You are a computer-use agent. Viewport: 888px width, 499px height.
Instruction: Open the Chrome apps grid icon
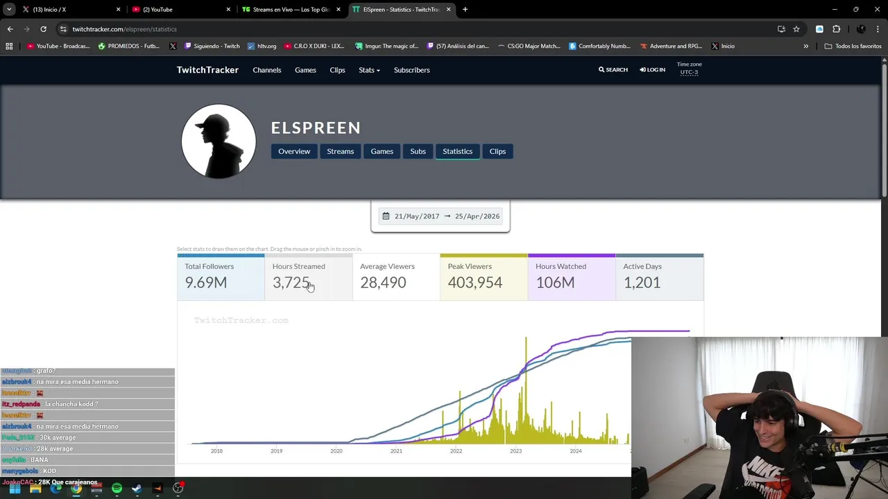(9, 46)
